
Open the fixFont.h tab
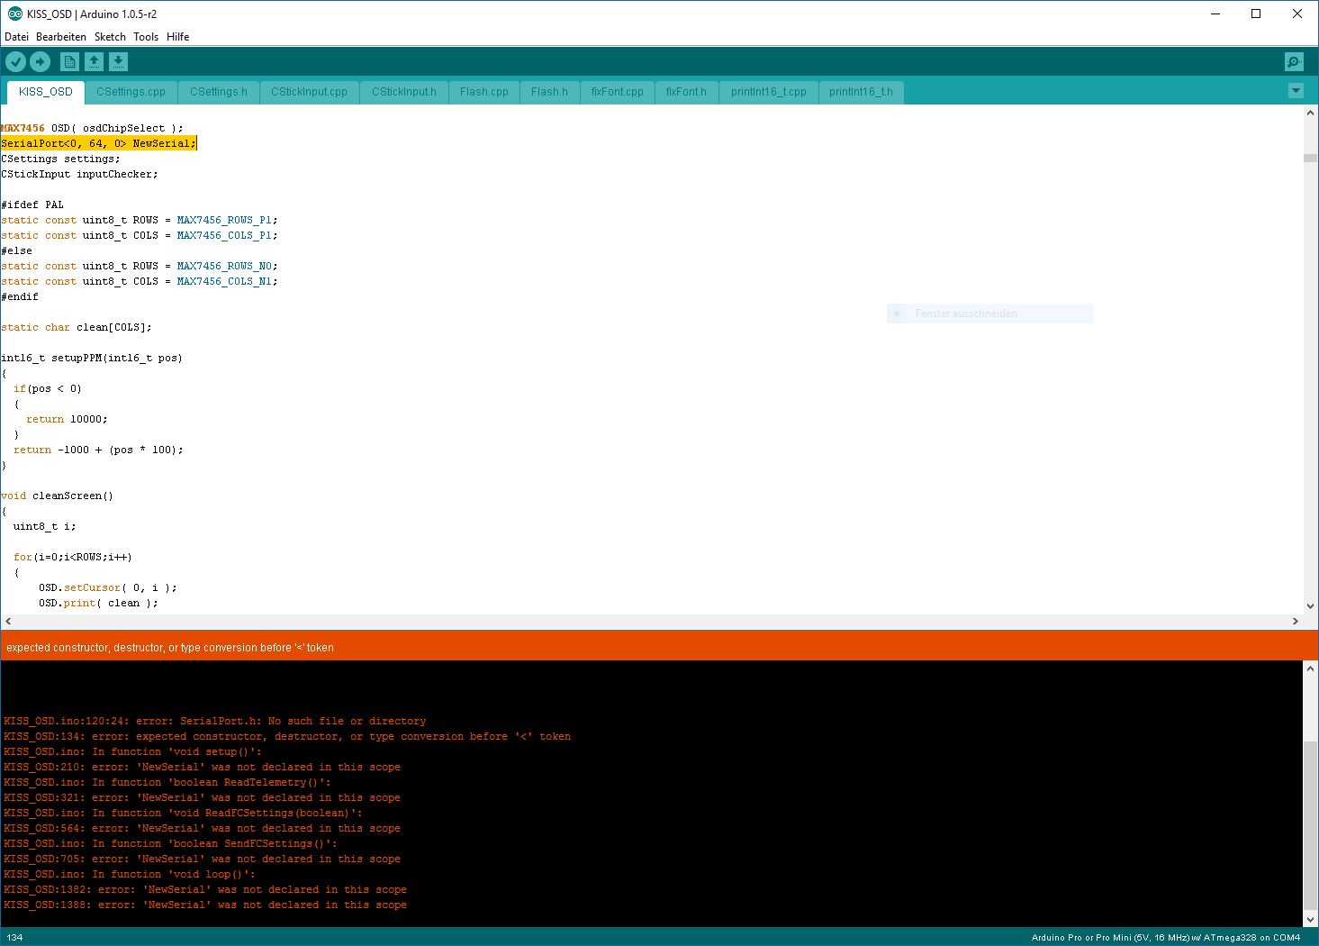click(686, 92)
